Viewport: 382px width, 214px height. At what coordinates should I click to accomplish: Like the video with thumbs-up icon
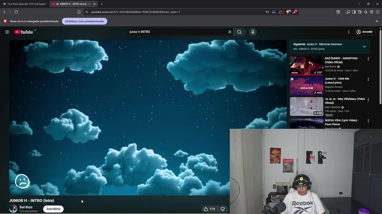(209, 209)
